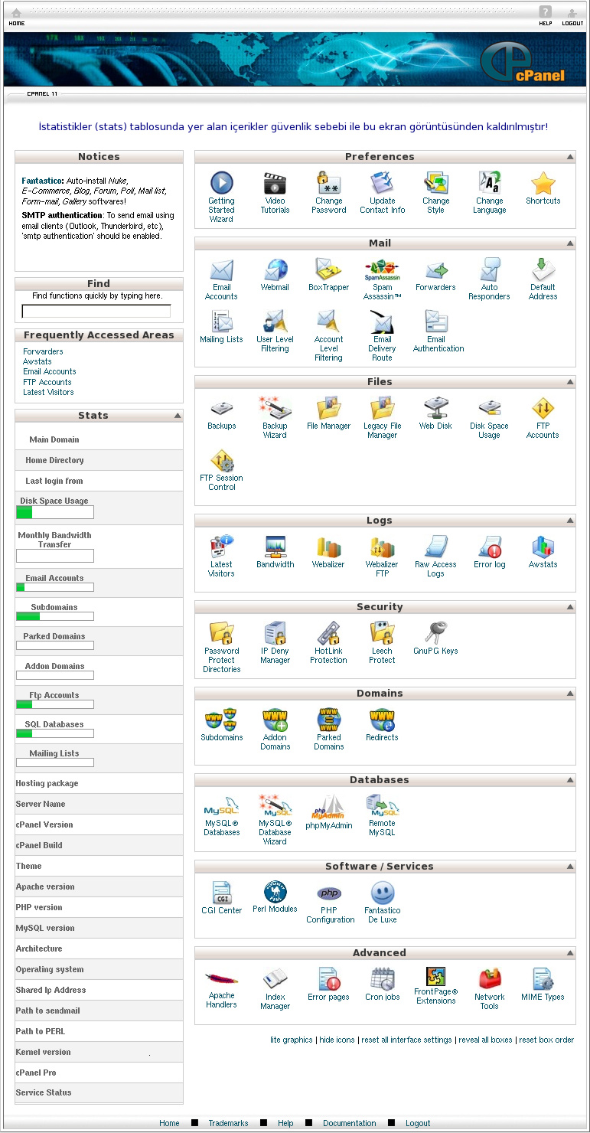Click Logout in the top bar
The height and width of the screenshot is (1133, 590).
tap(572, 17)
